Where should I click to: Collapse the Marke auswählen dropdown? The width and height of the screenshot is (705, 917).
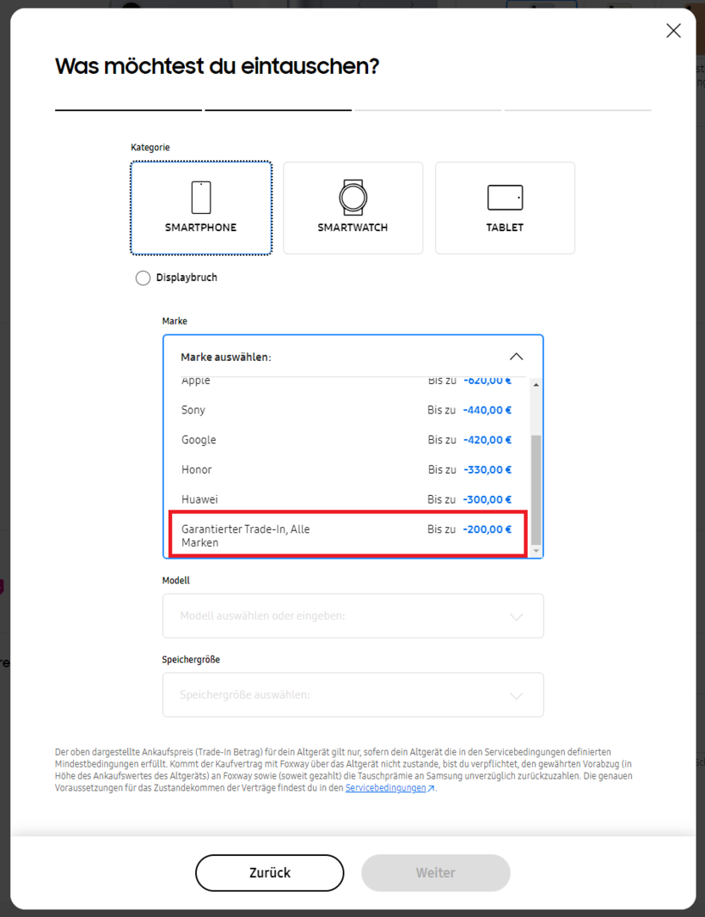[516, 357]
